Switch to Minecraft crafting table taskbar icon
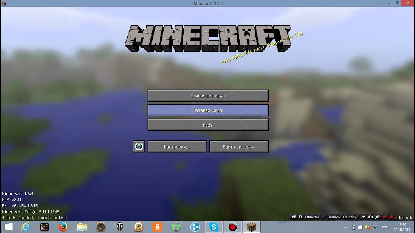Viewport: 415px width, 233px height. click(251, 227)
